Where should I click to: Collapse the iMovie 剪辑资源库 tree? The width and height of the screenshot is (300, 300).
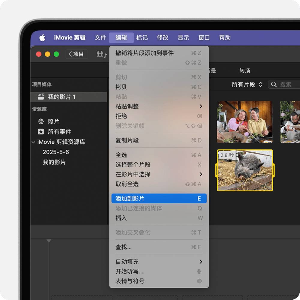click(x=33, y=142)
